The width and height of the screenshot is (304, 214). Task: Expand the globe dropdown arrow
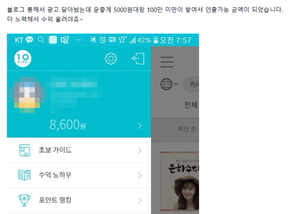[176, 84]
